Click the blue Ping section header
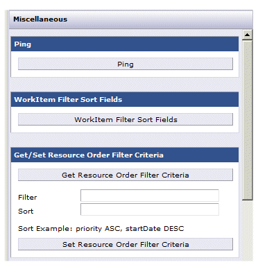Screen dimensions: 258x267 point(125,44)
